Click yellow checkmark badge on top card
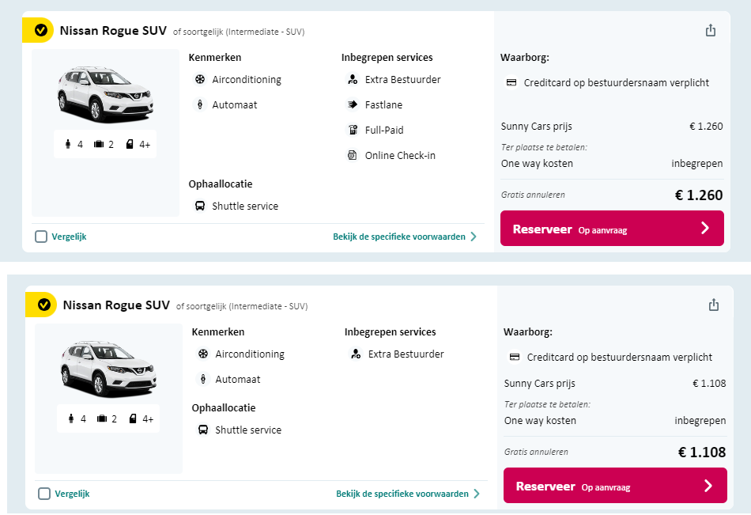 (x=41, y=31)
